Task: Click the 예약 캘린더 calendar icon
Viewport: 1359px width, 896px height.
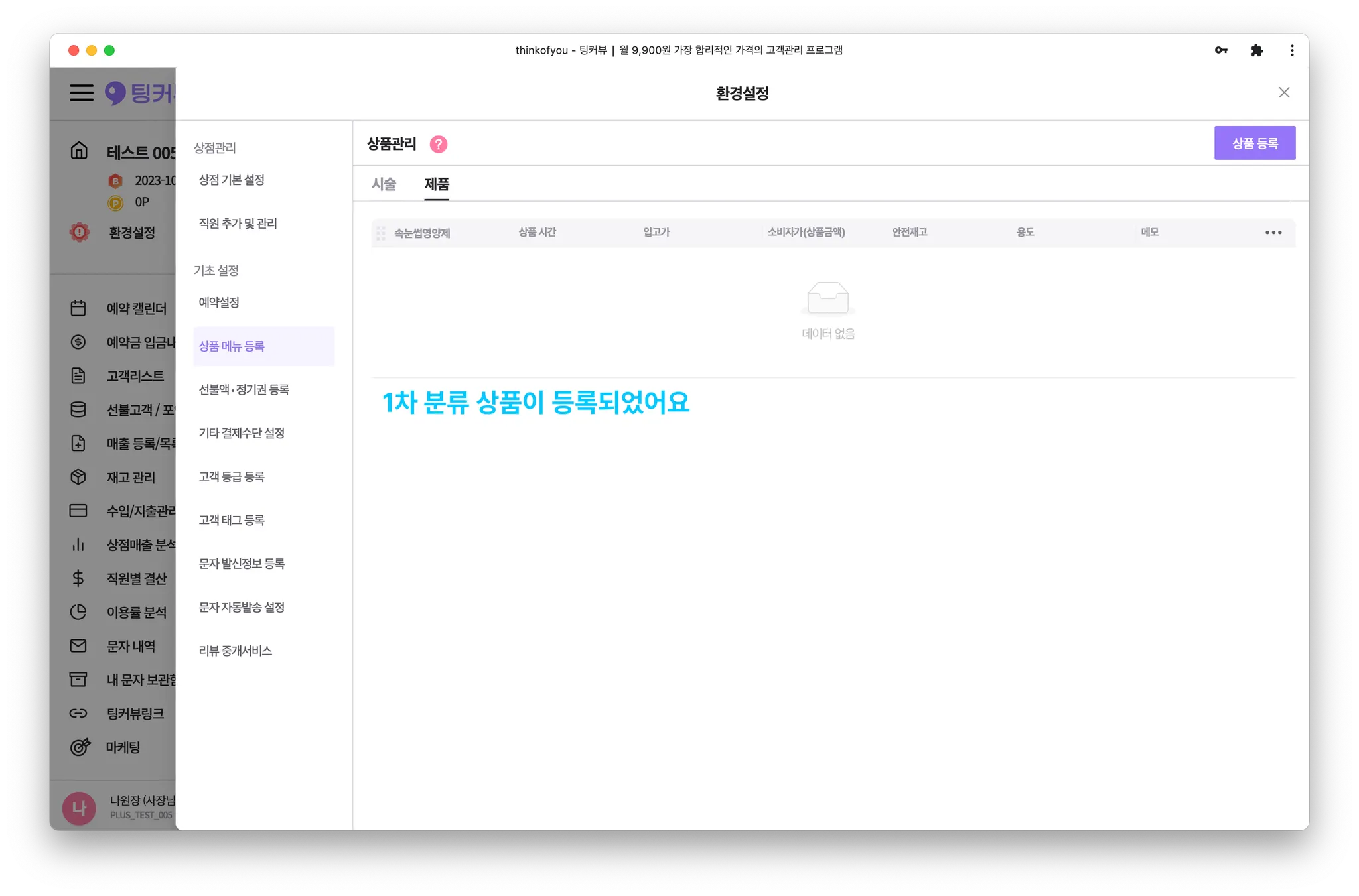Action: 78,308
